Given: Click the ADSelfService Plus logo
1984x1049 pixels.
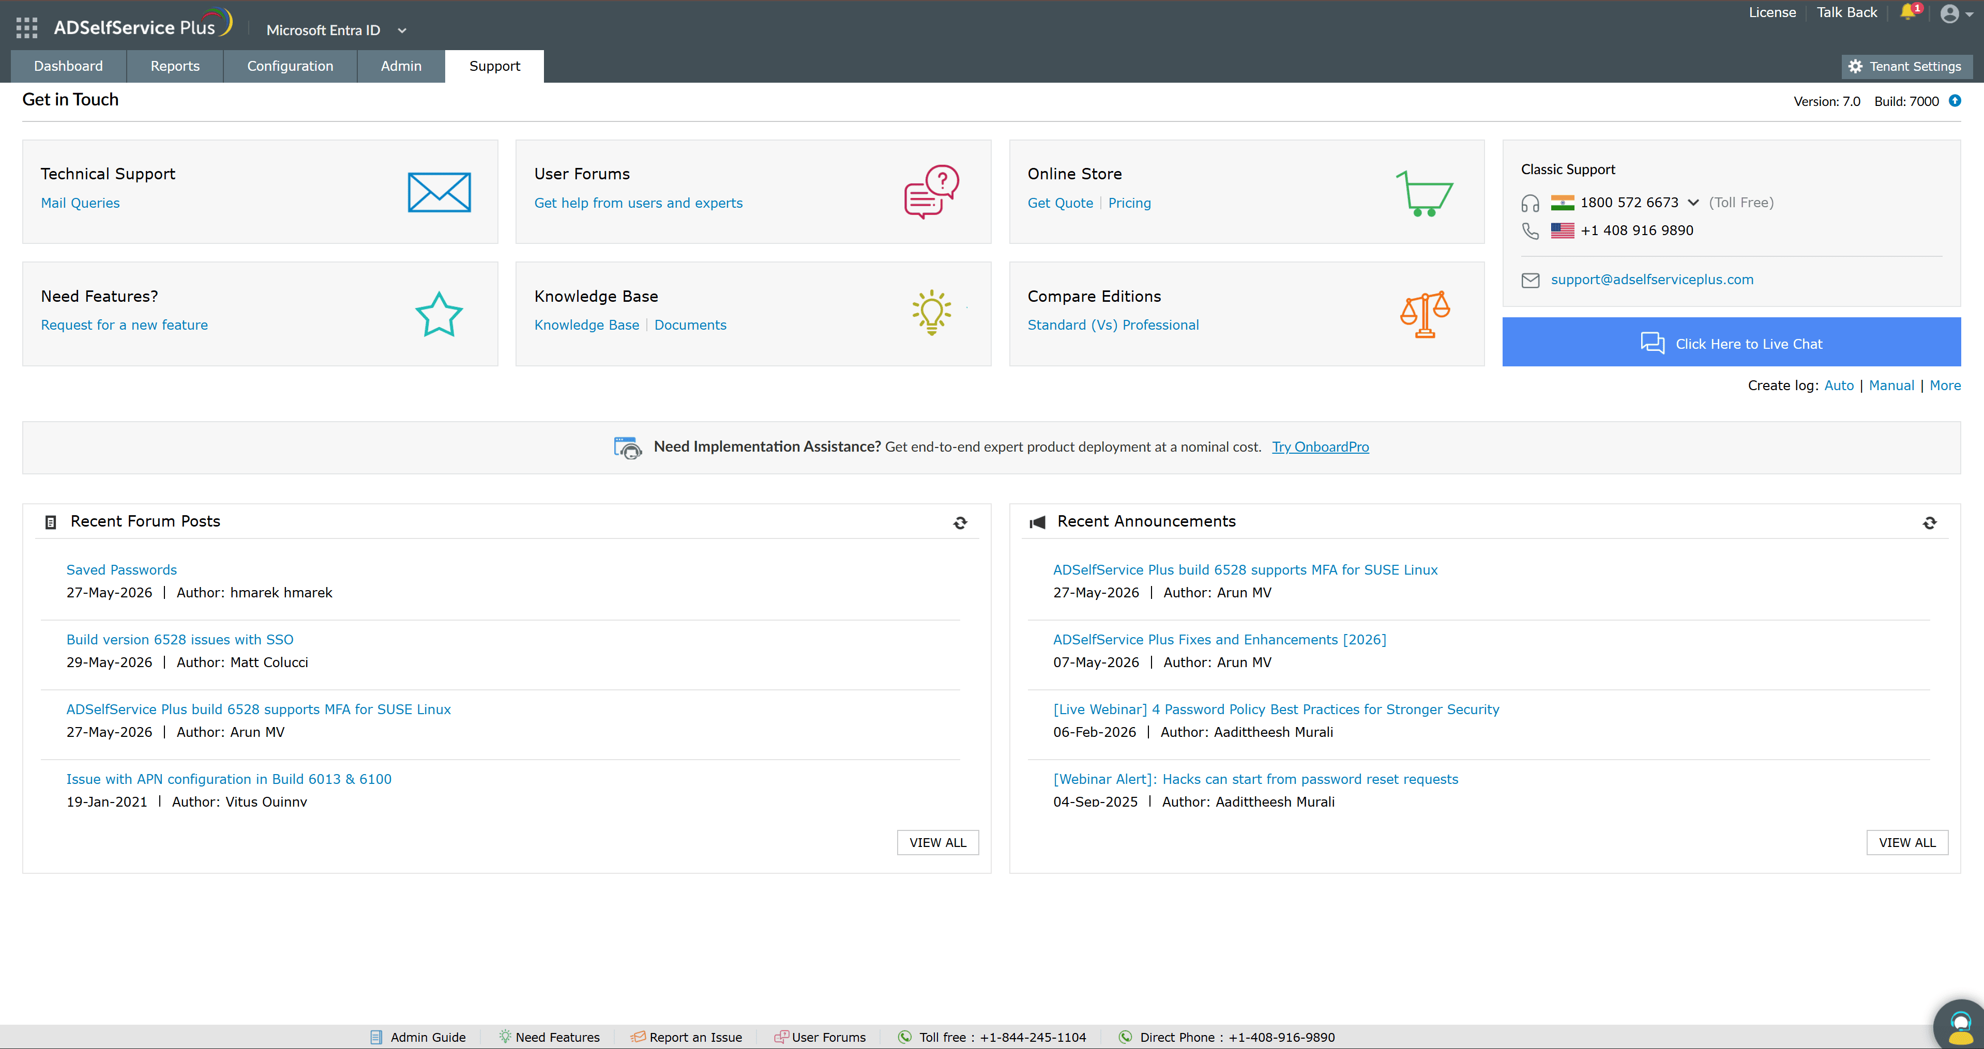Looking at the screenshot, I should coord(143,25).
